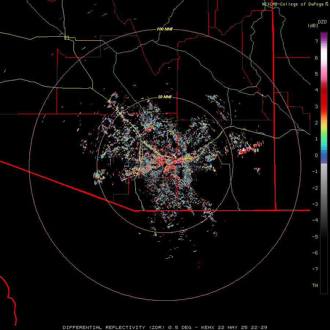
Task: Click the DZD label above the color scale
Action: 322,22
